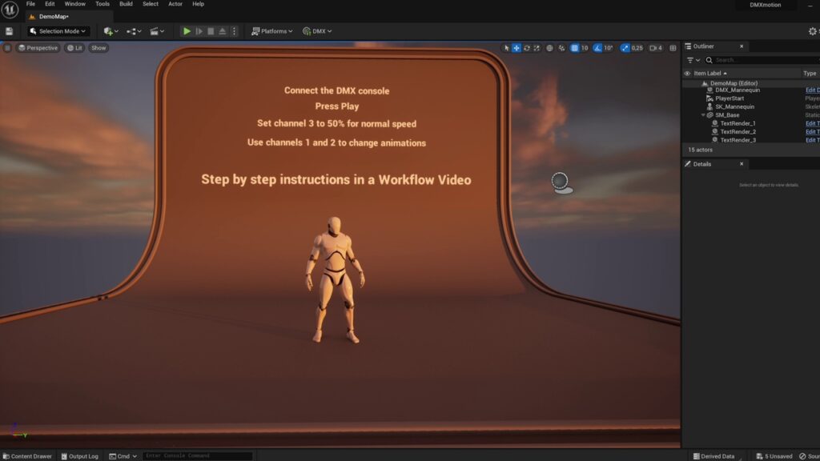Collapse the SM_Base tree item
This screenshot has height=461, width=820.
pyautogui.click(x=702, y=115)
